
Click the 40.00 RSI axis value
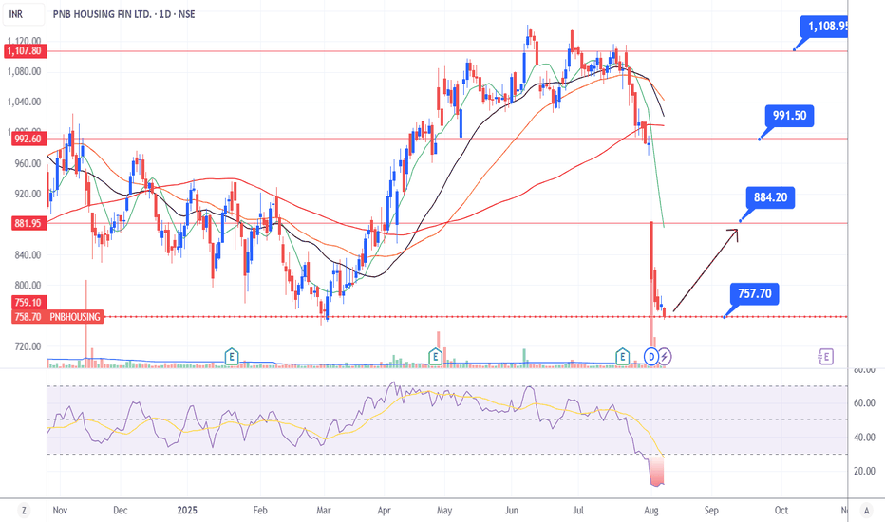864,438
